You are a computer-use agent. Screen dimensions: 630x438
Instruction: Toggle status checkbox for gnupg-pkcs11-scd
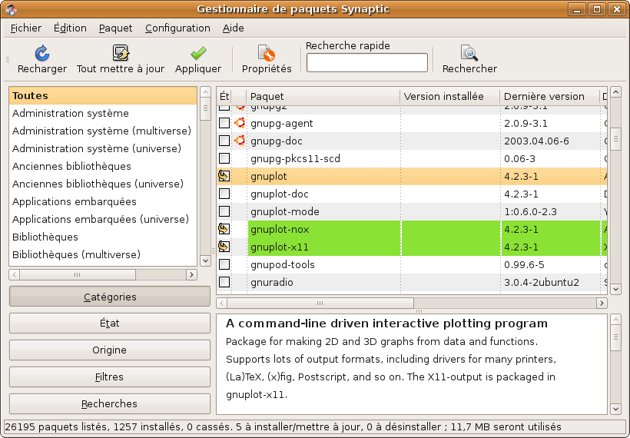click(224, 158)
